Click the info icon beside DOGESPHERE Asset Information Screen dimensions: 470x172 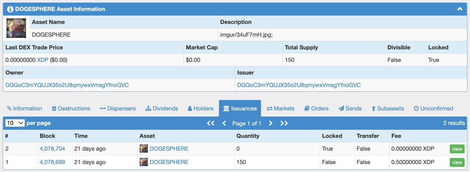click(x=10, y=9)
